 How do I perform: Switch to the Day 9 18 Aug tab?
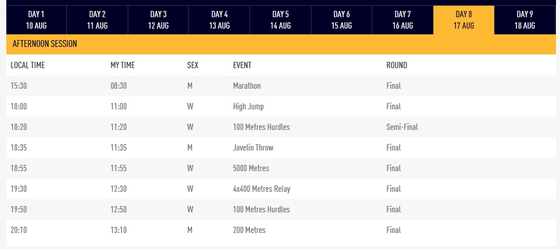525,20
